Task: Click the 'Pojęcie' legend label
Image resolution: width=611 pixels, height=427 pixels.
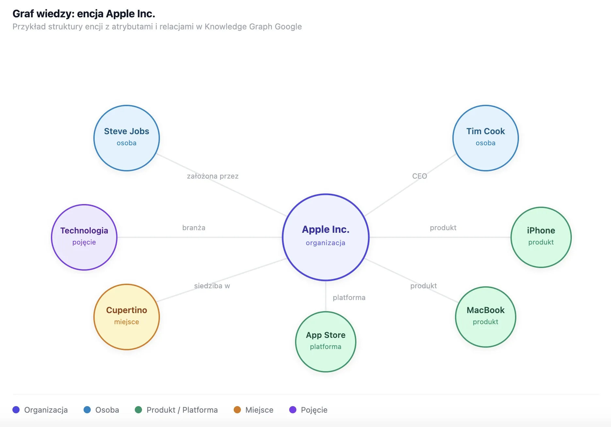Action: pos(314,410)
